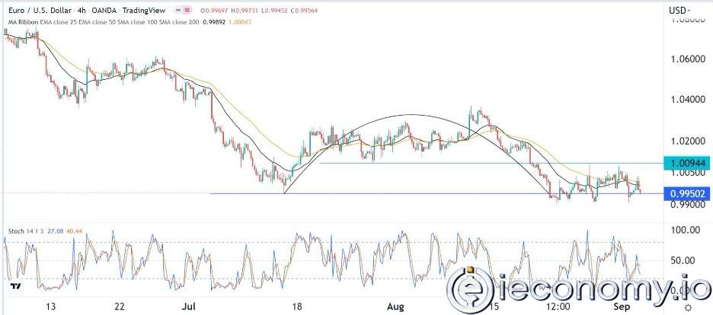713x315 pixels.
Task: Click the 13 date label on time axis
Action: point(51,307)
